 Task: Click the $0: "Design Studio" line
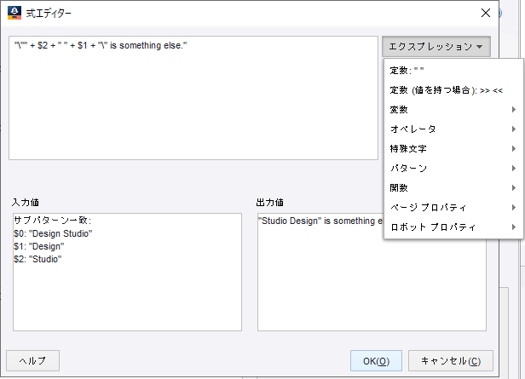53,233
